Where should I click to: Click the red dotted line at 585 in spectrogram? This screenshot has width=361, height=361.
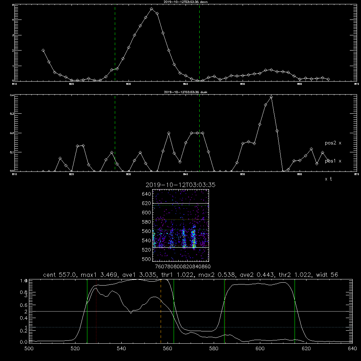(x=180, y=219)
